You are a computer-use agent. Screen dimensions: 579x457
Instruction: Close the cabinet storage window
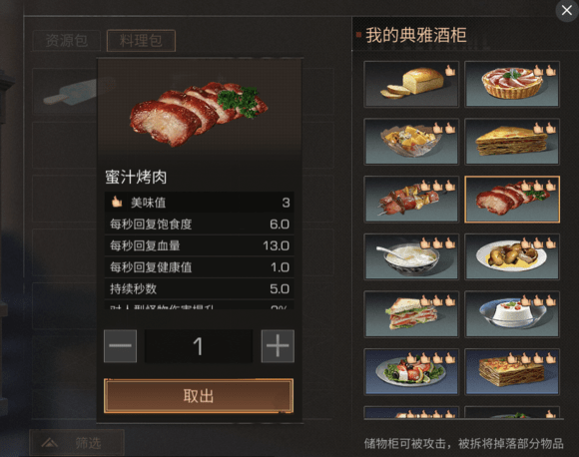pos(567,10)
